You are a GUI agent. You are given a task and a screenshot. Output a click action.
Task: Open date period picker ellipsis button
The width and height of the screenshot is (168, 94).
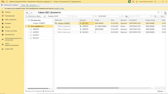click(x=120, y=16)
